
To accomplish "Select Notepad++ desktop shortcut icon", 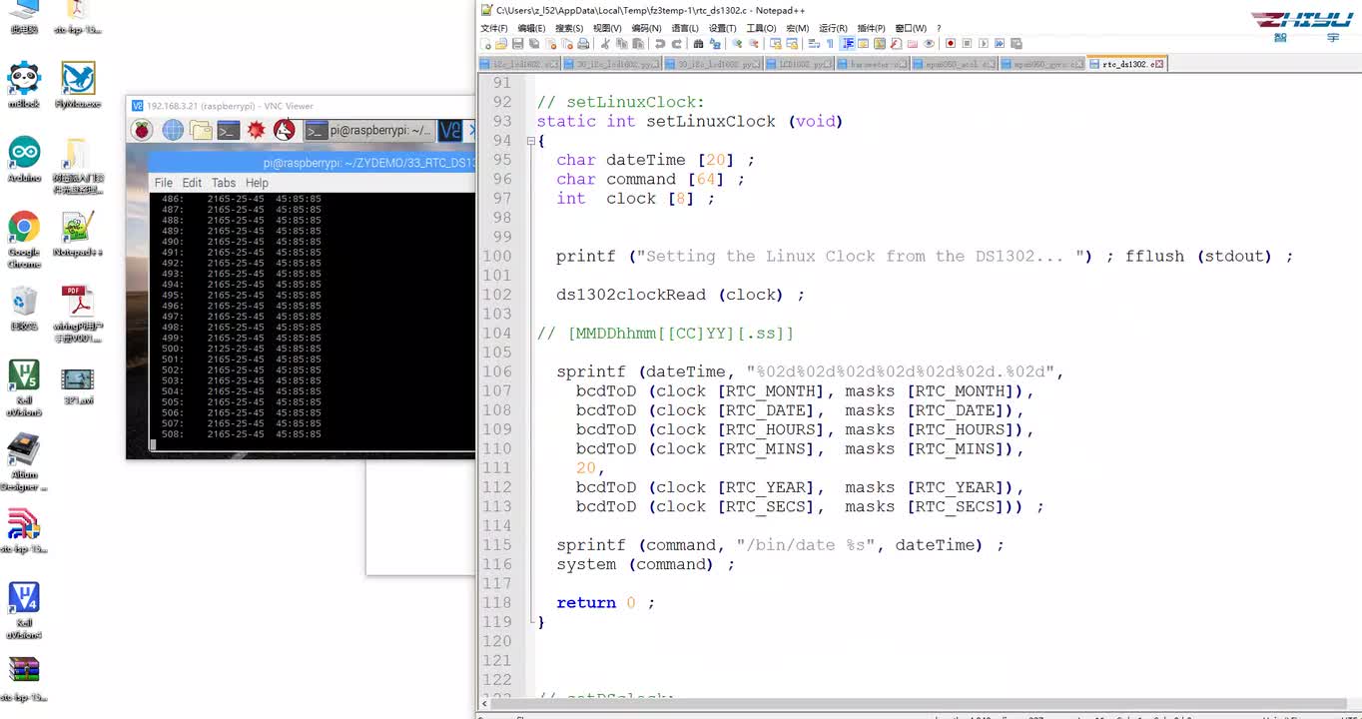I will (x=78, y=234).
